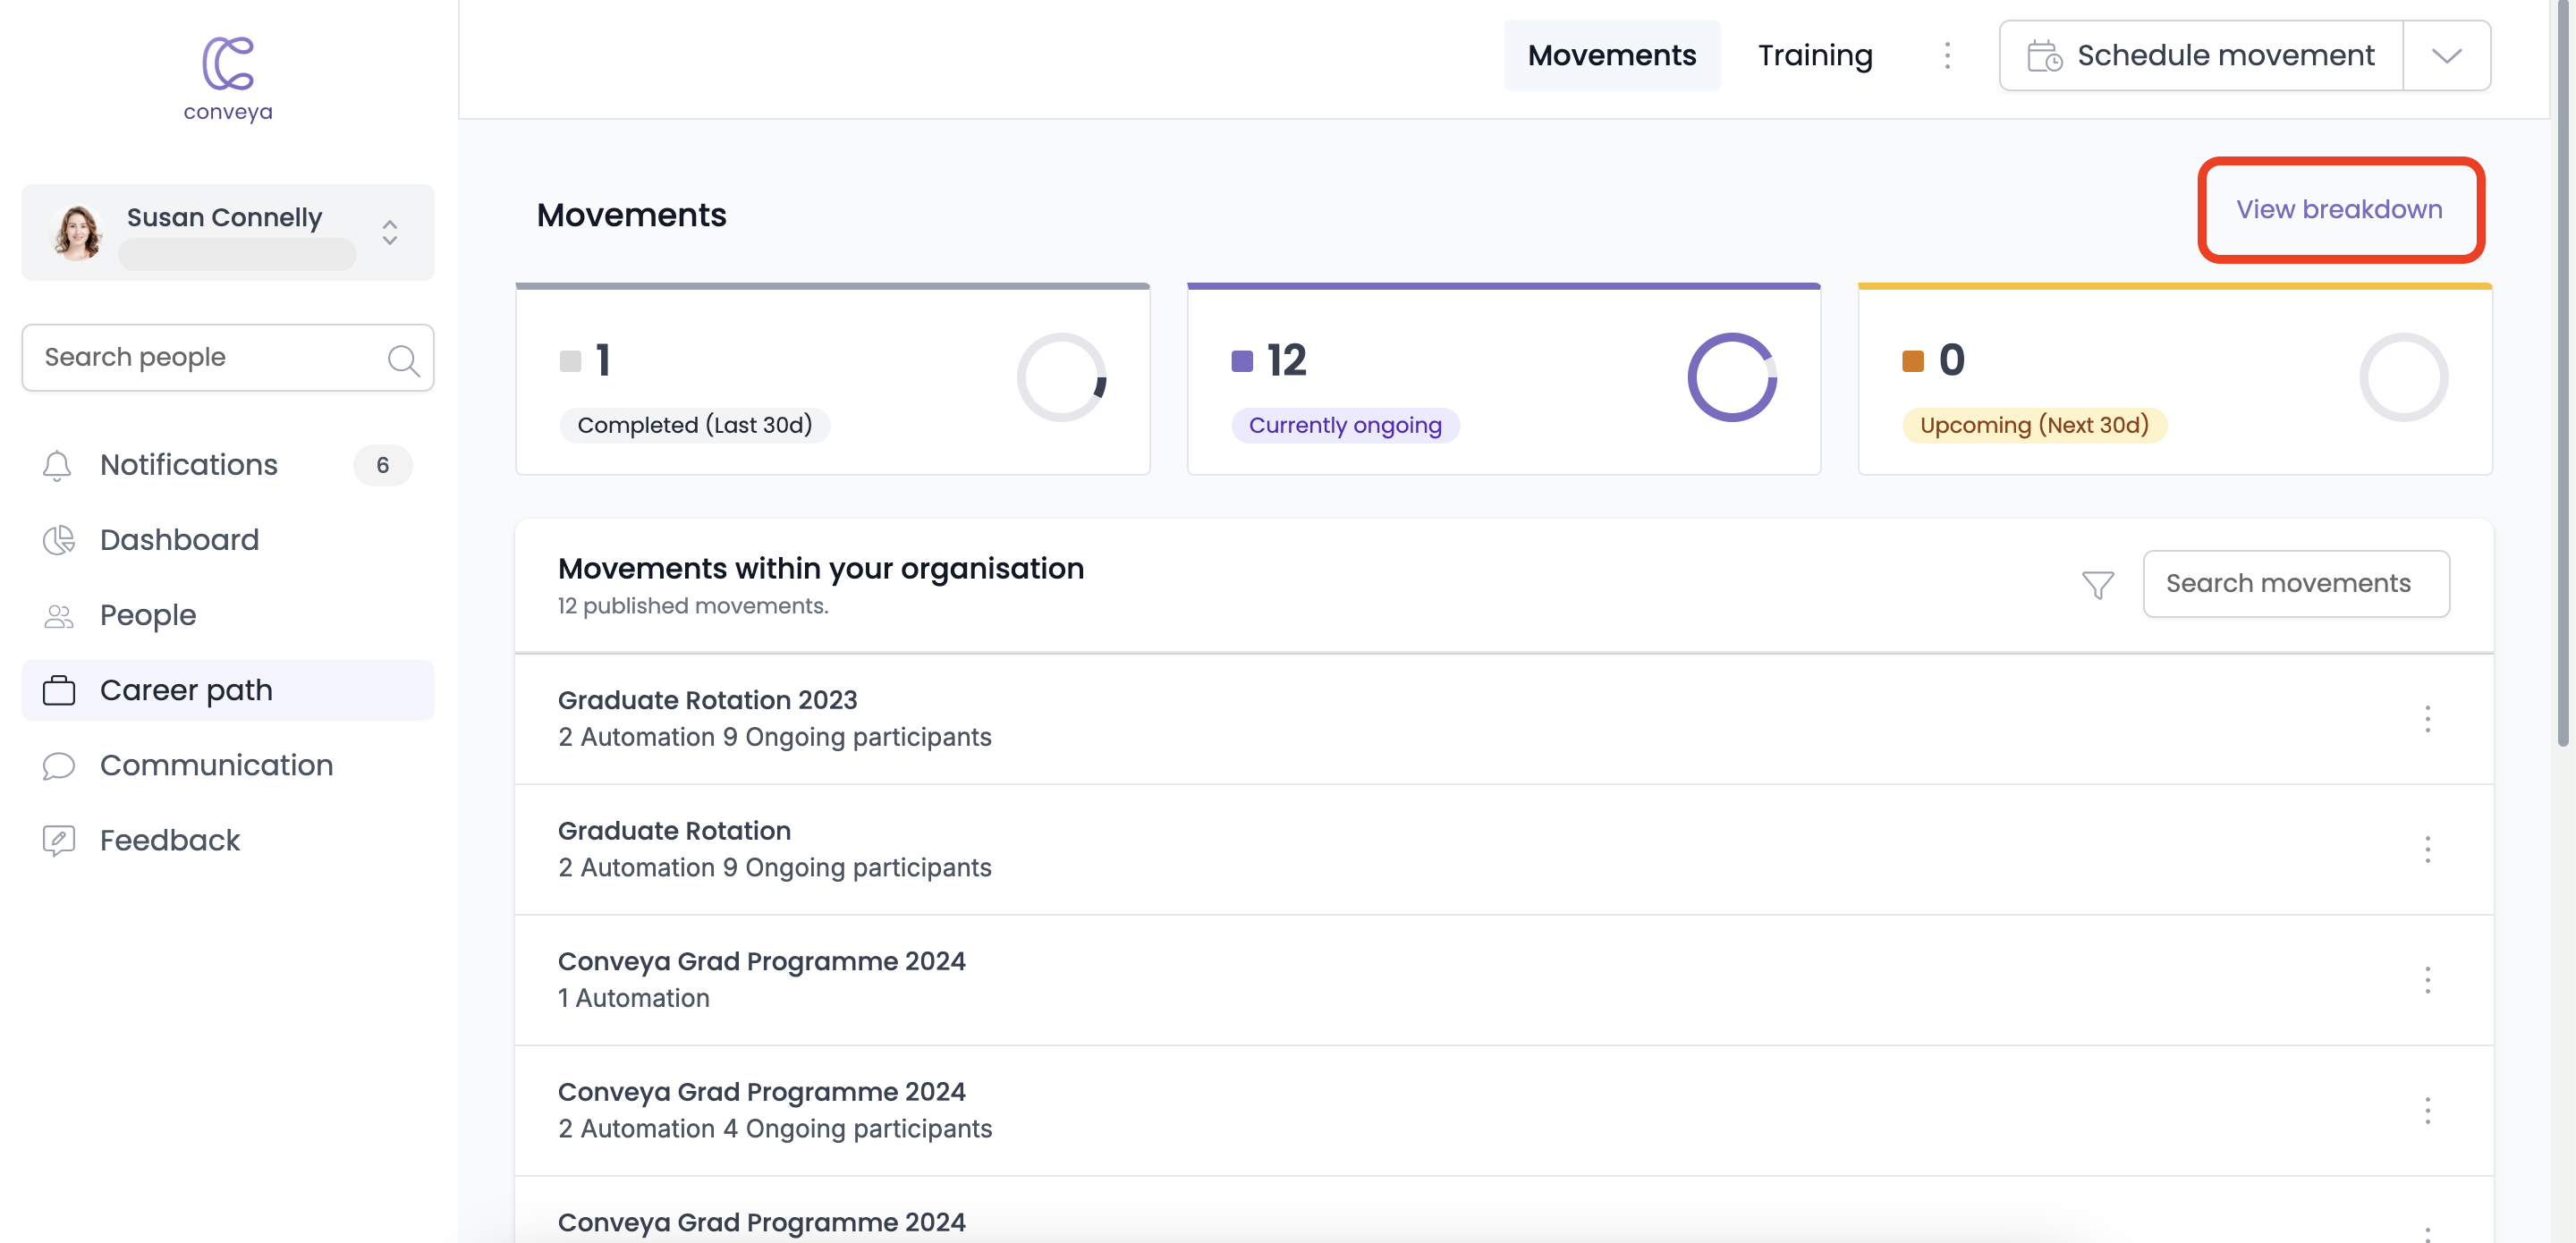Click the View breakdown link
The height and width of the screenshot is (1243, 2576).
pos(2339,209)
